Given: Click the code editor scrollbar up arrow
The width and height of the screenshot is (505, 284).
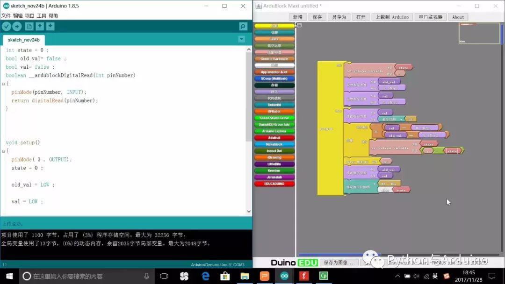Looking at the screenshot, I should tap(249, 50).
